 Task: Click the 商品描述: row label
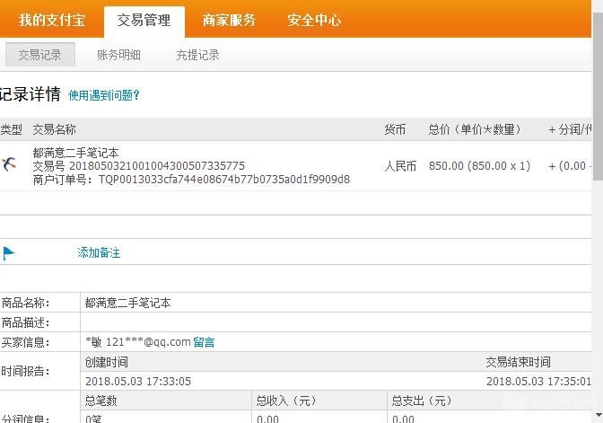point(25,322)
